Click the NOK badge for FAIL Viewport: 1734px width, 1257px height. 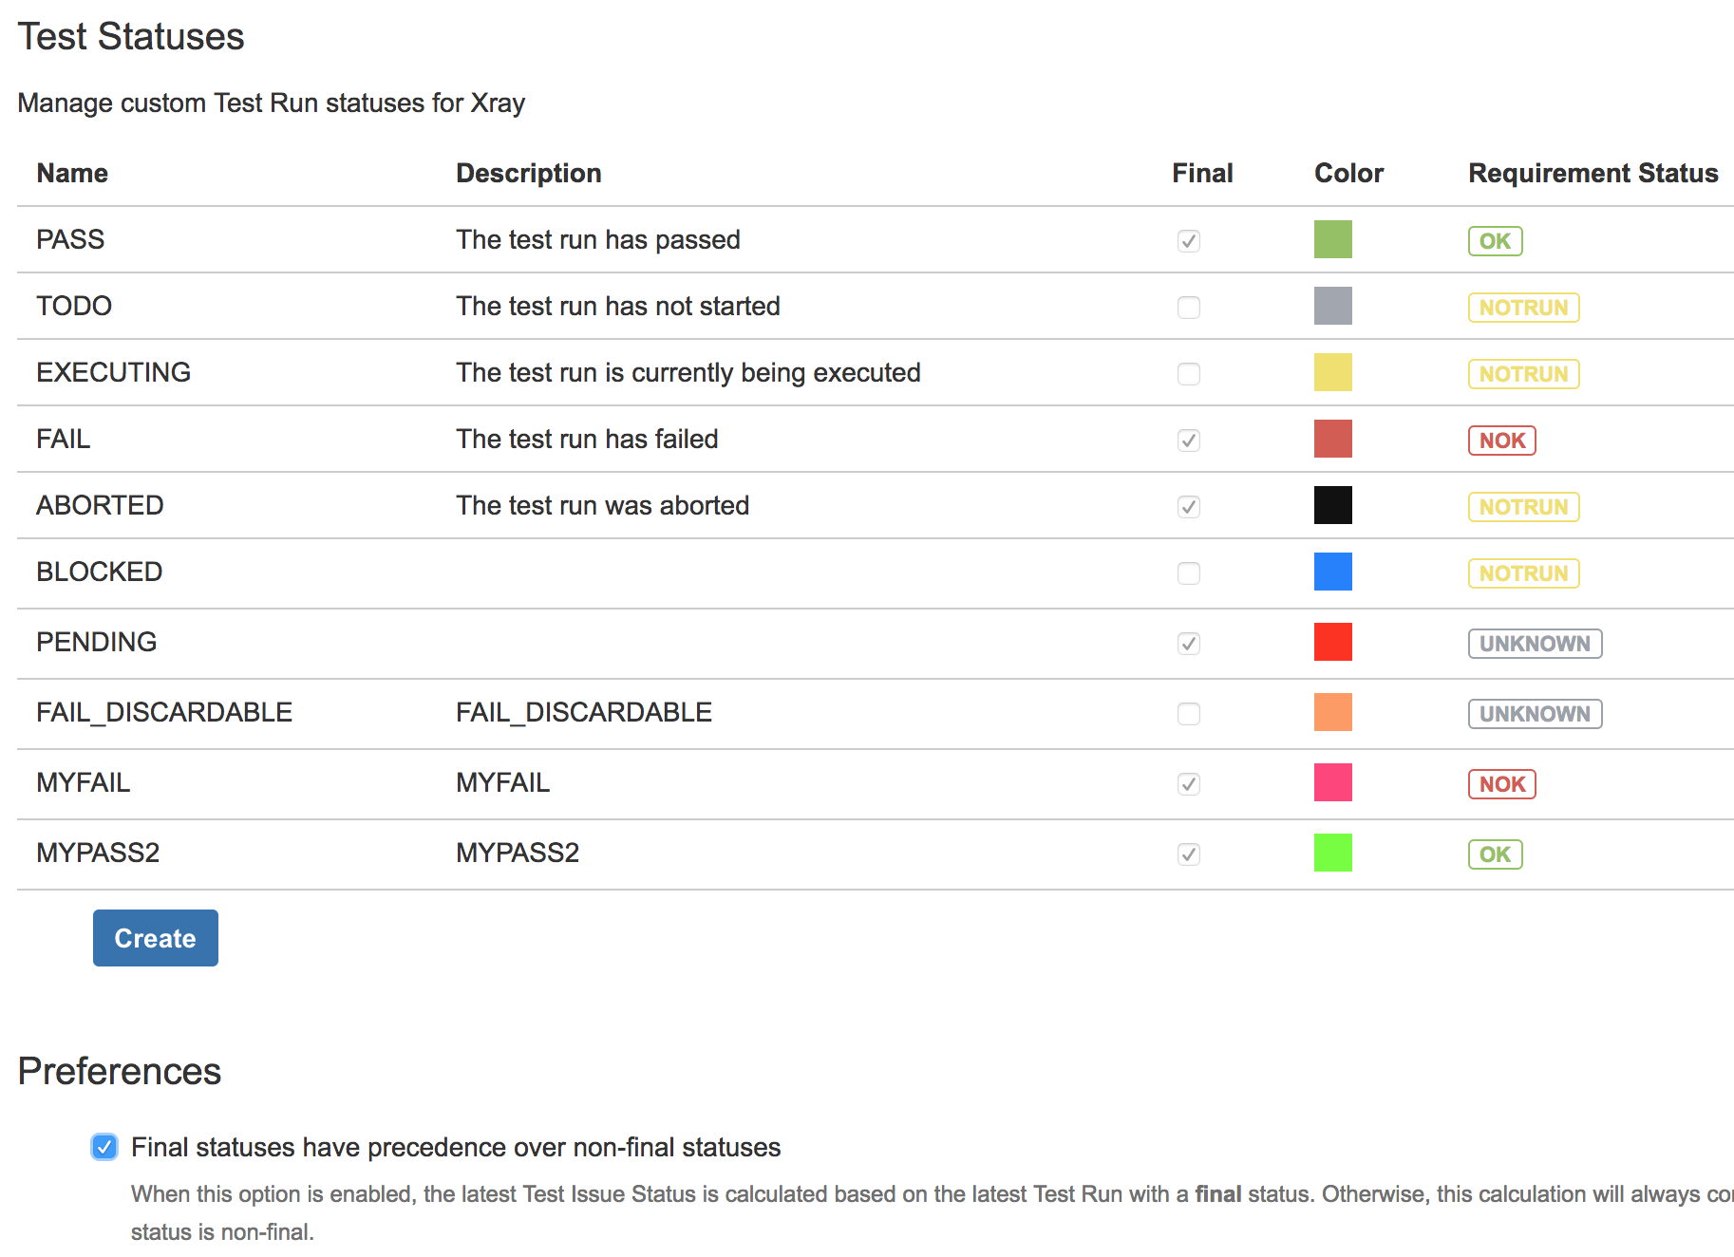pos(1502,441)
